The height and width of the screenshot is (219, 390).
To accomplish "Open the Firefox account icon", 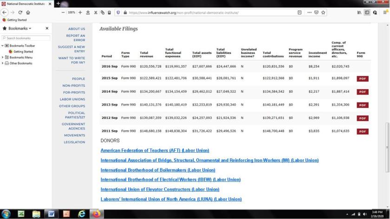I will (375, 13).
